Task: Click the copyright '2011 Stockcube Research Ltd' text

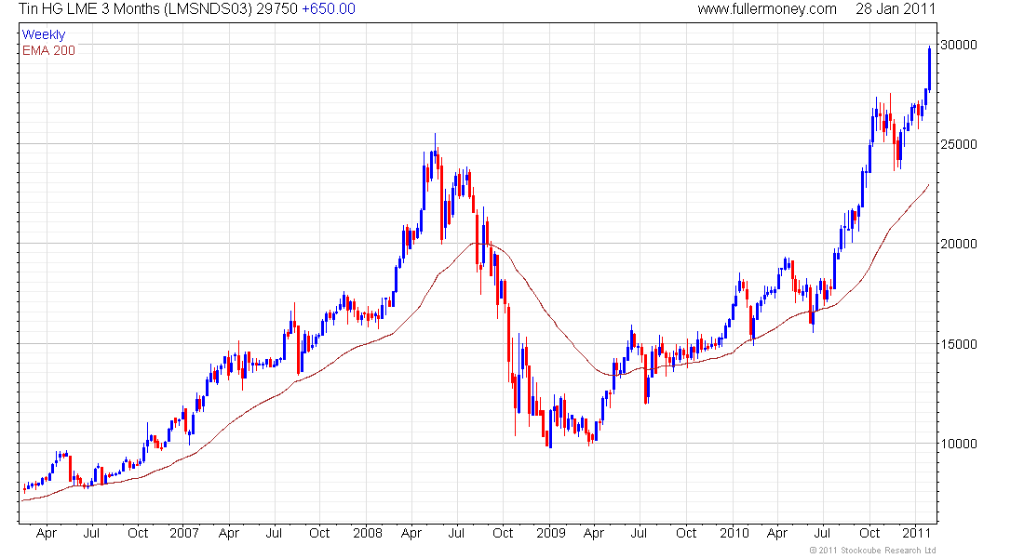Action: click(x=872, y=551)
